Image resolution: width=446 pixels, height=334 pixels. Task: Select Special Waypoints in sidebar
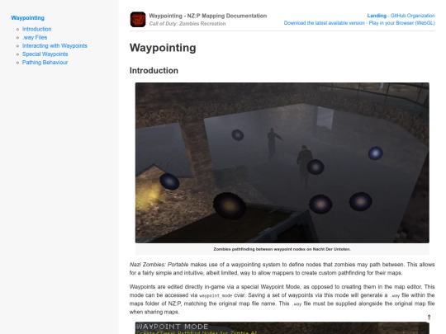pos(45,54)
